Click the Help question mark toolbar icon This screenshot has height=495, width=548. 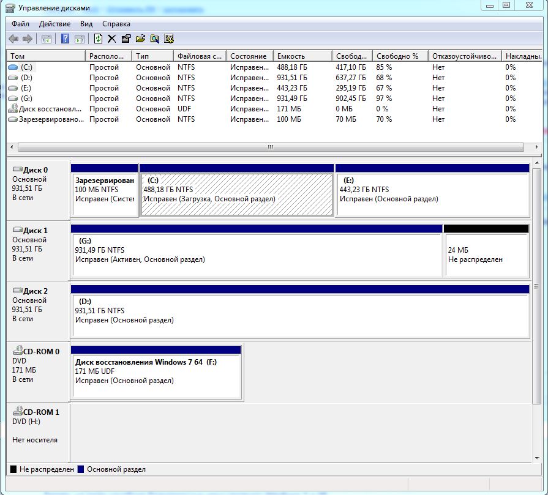pyautogui.click(x=65, y=39)
